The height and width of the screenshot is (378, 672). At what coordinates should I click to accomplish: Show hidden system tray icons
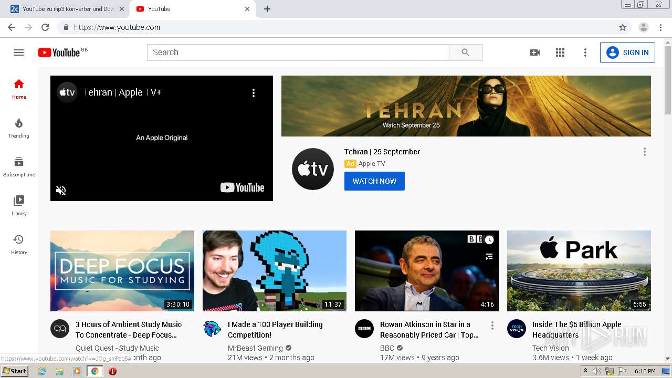point(585,371)
